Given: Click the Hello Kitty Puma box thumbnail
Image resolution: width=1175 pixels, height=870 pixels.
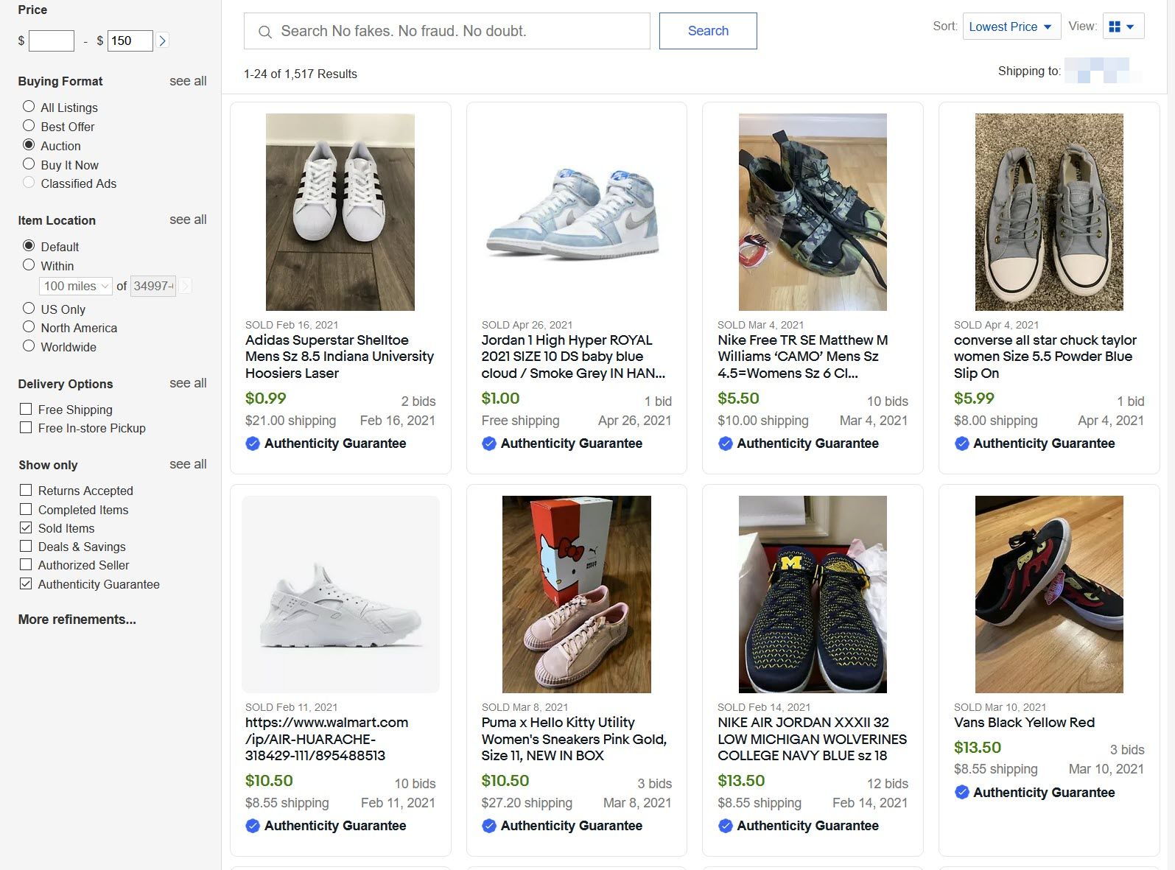Looking at the screenshot, I should (x=577, y=594).
